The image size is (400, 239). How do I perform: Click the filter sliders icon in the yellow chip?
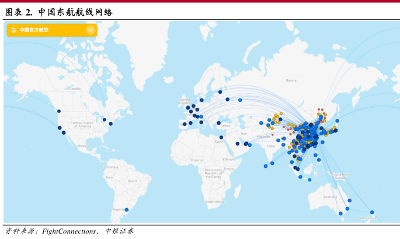13,30
